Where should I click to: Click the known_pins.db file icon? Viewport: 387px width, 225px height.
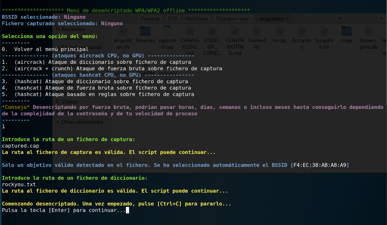click(369, 31)
